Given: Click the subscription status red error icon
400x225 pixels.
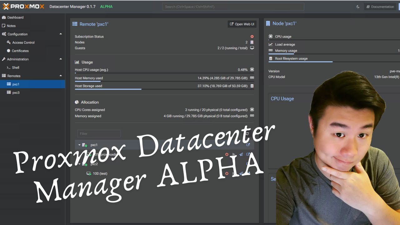Looking at the screenshot, I should 252,37.
